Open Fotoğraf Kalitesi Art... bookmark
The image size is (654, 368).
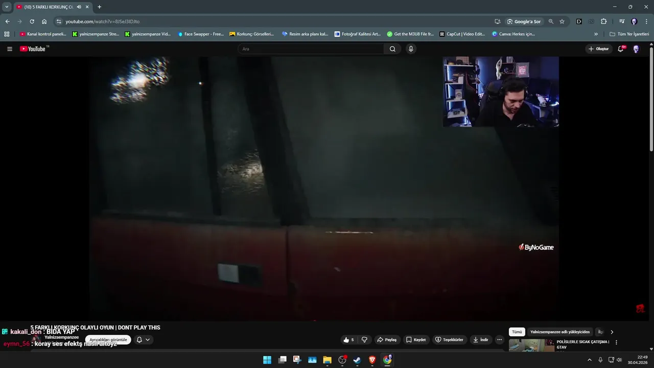coord(358,34)
